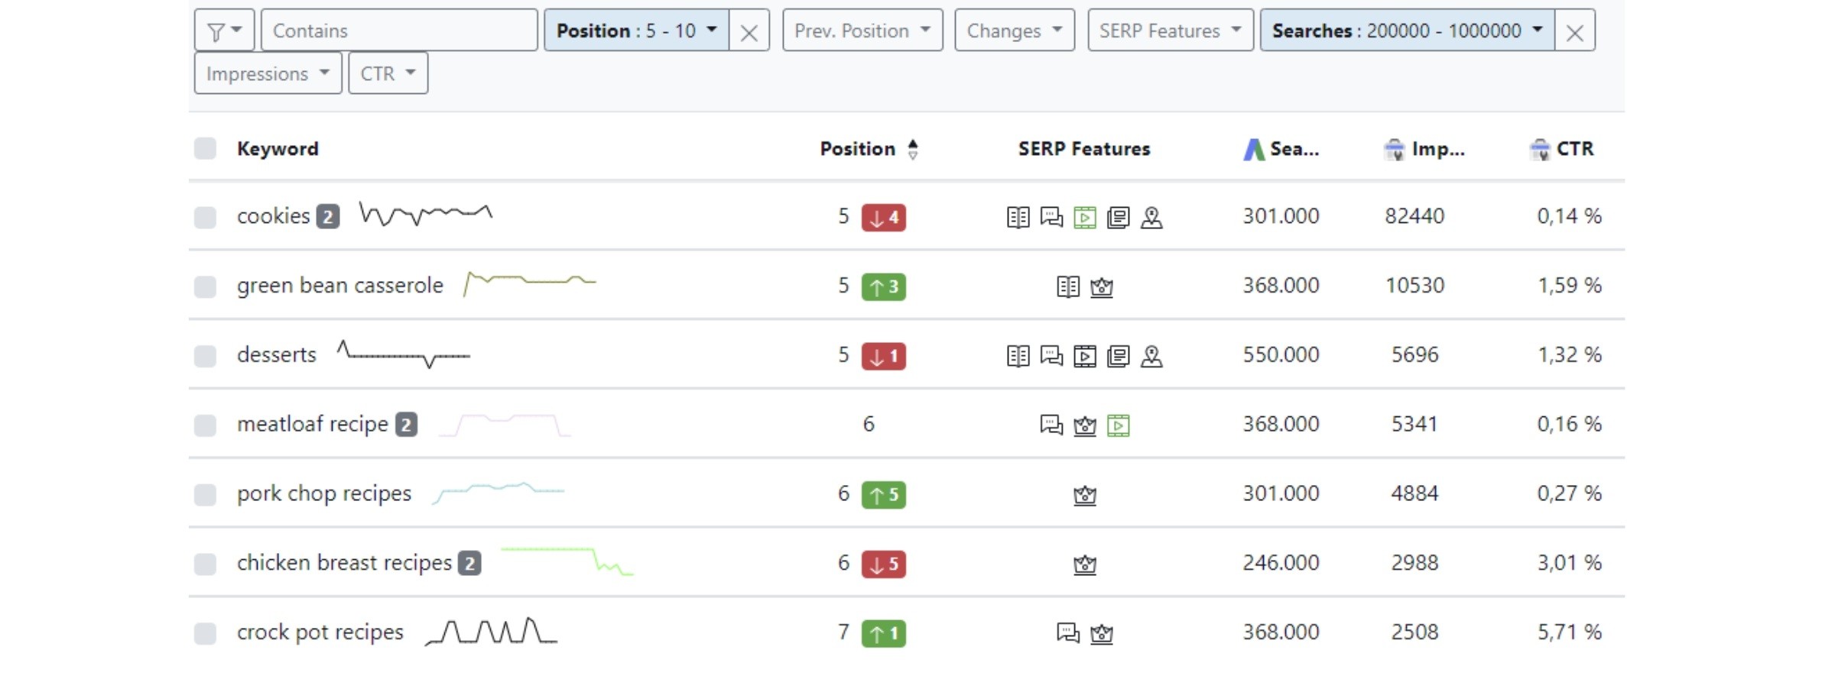Open the Changes filter dropdown
Image resolution: width=1835 pixels, height=676 pixels.
[x=1015, y=31]
